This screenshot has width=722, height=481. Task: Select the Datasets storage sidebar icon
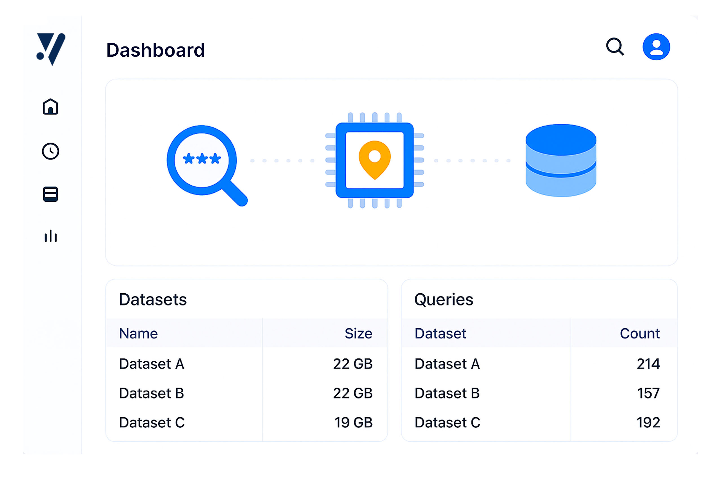pos(51,194)
